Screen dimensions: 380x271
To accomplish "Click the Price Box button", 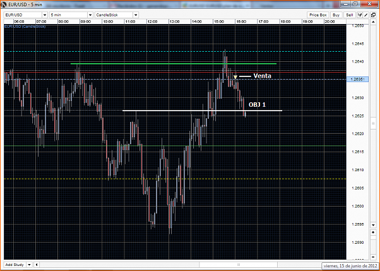I will pyautogui.click(x=318, y=15).
